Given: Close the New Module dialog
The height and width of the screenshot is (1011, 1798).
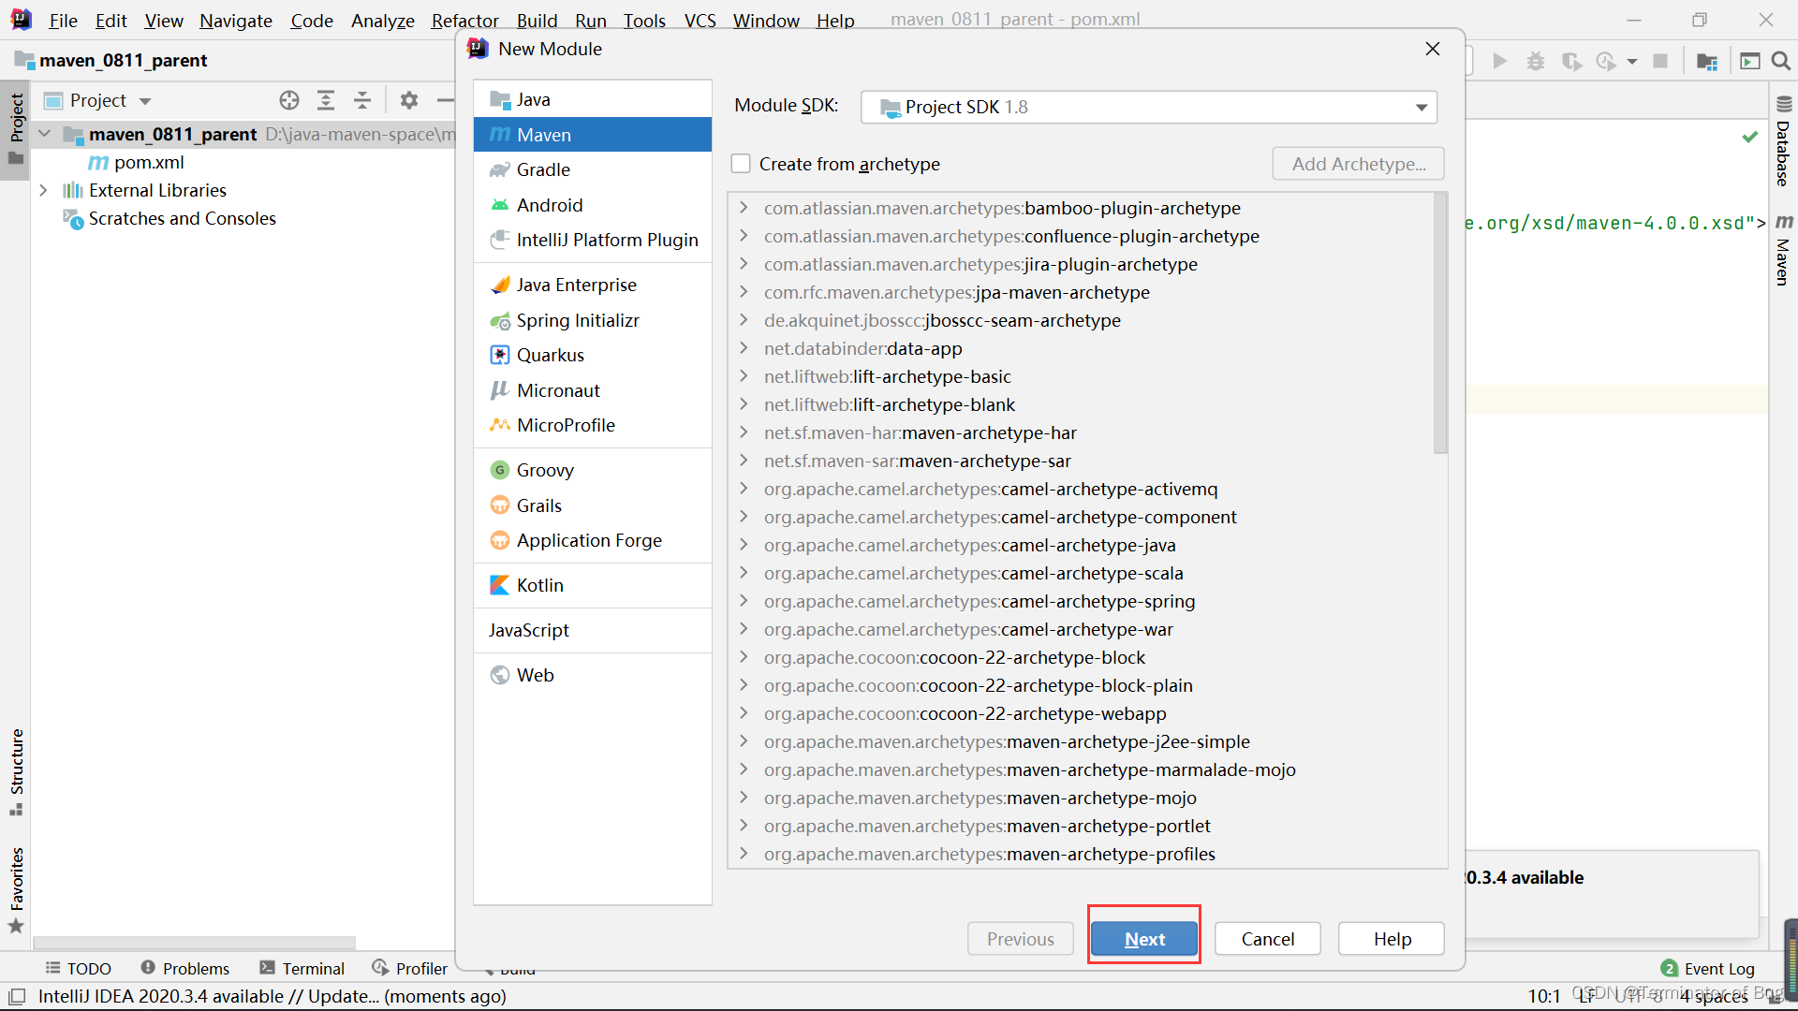Looking at the screenshot, I should coord(1433,49).
